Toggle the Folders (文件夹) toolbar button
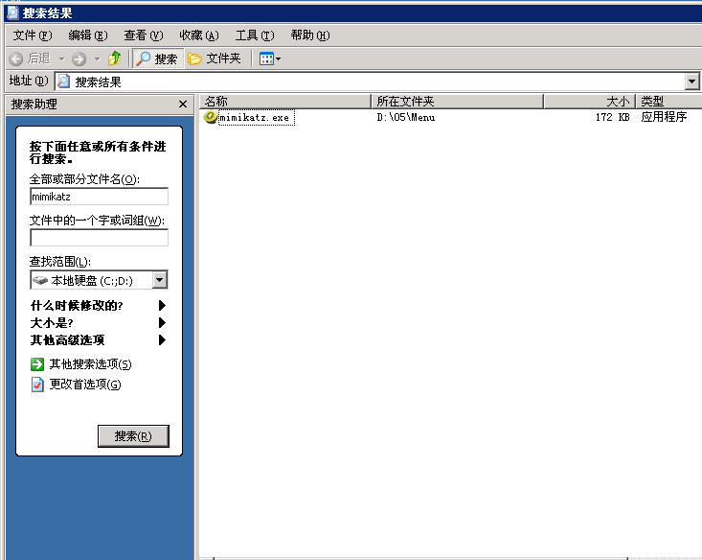This screenshot has width=702, height=560. click(215, 58)
